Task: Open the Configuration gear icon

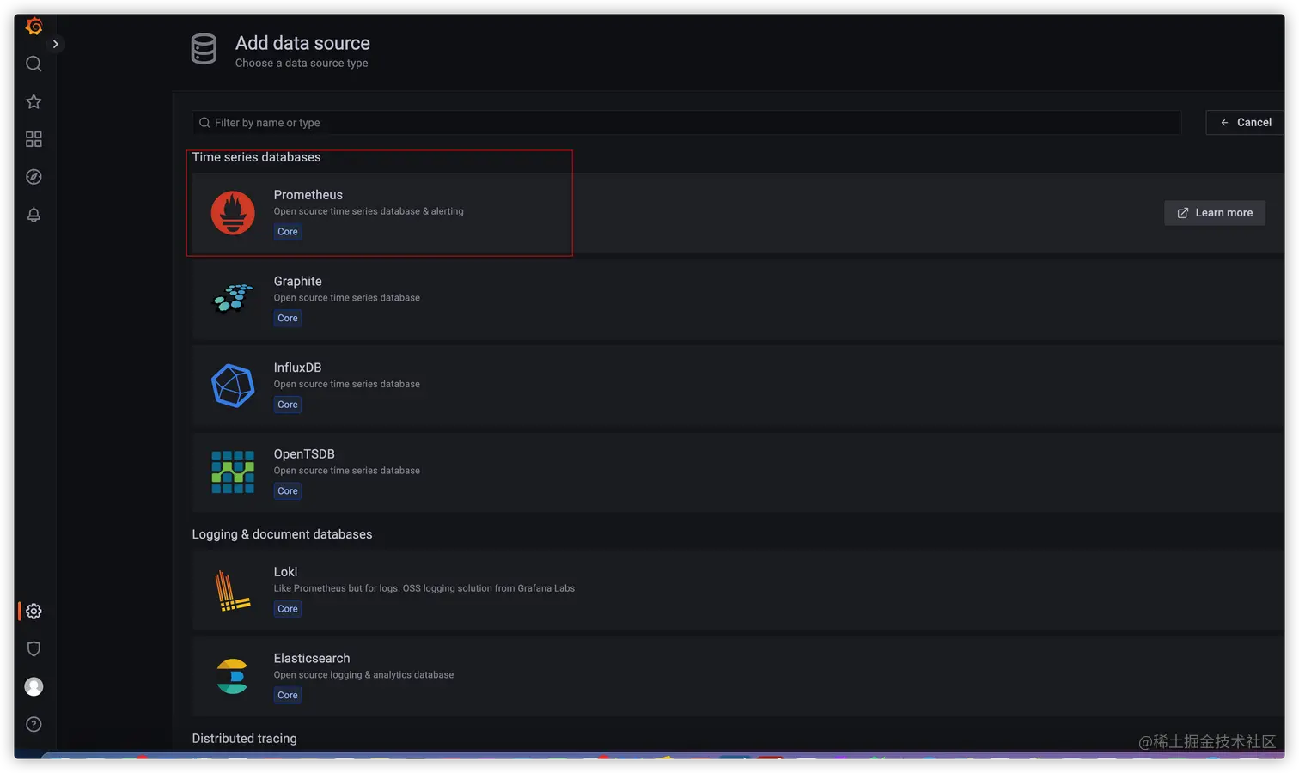Action: 34,612
